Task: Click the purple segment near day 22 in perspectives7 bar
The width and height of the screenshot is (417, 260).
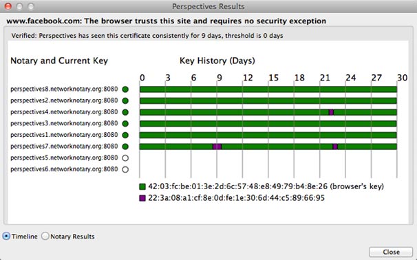Action: coord(335,147)
